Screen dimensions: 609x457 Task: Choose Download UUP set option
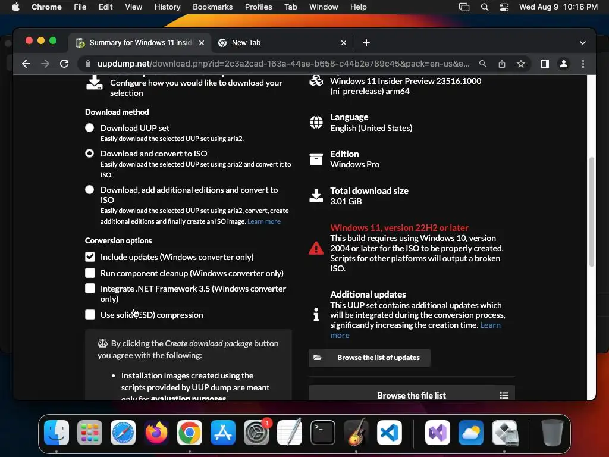pos(90,128)
